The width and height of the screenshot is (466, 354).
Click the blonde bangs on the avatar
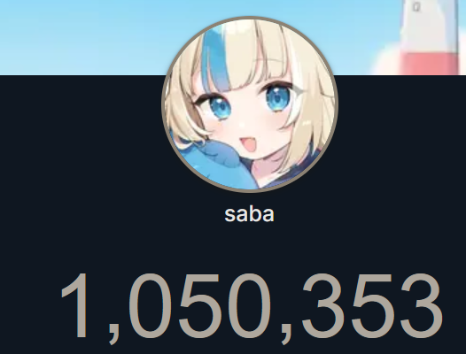(x=255, y=59)
